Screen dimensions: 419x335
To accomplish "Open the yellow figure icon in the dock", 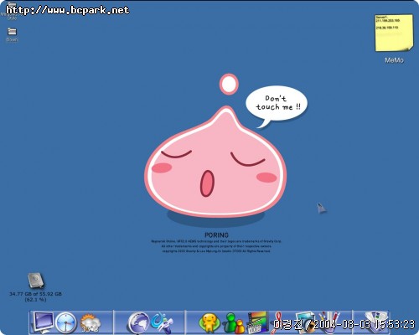I will coord(209,323).
